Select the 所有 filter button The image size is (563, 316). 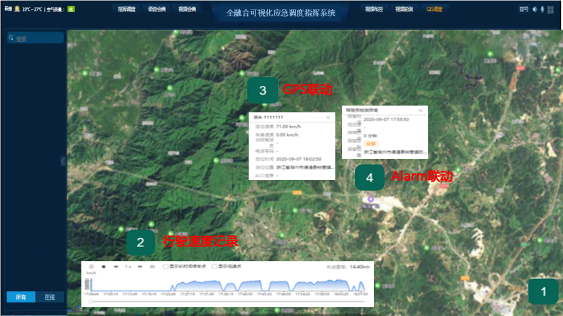coord(20,297)
